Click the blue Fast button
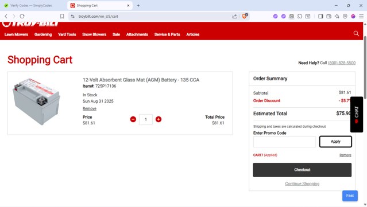This screenshot has height=207, width=367. [350, 196]
